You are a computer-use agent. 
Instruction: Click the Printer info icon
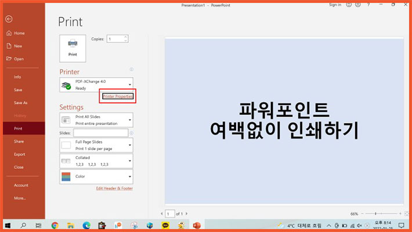tap(131, 70)
